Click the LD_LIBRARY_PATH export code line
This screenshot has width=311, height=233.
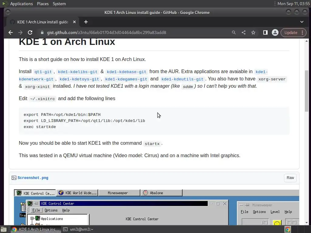[84, 121]
